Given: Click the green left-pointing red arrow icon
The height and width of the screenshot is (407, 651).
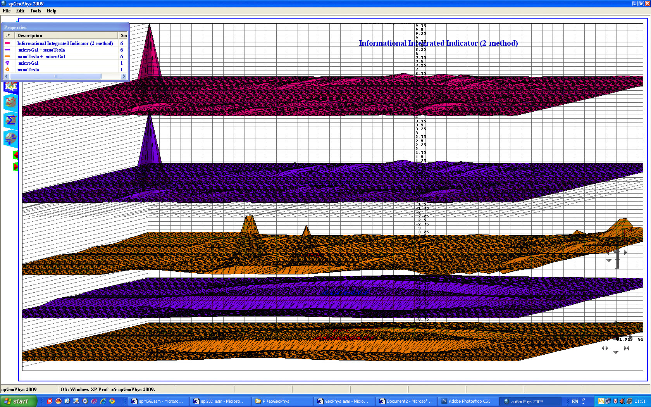Looking at the screenshot, I should [15, 155].
